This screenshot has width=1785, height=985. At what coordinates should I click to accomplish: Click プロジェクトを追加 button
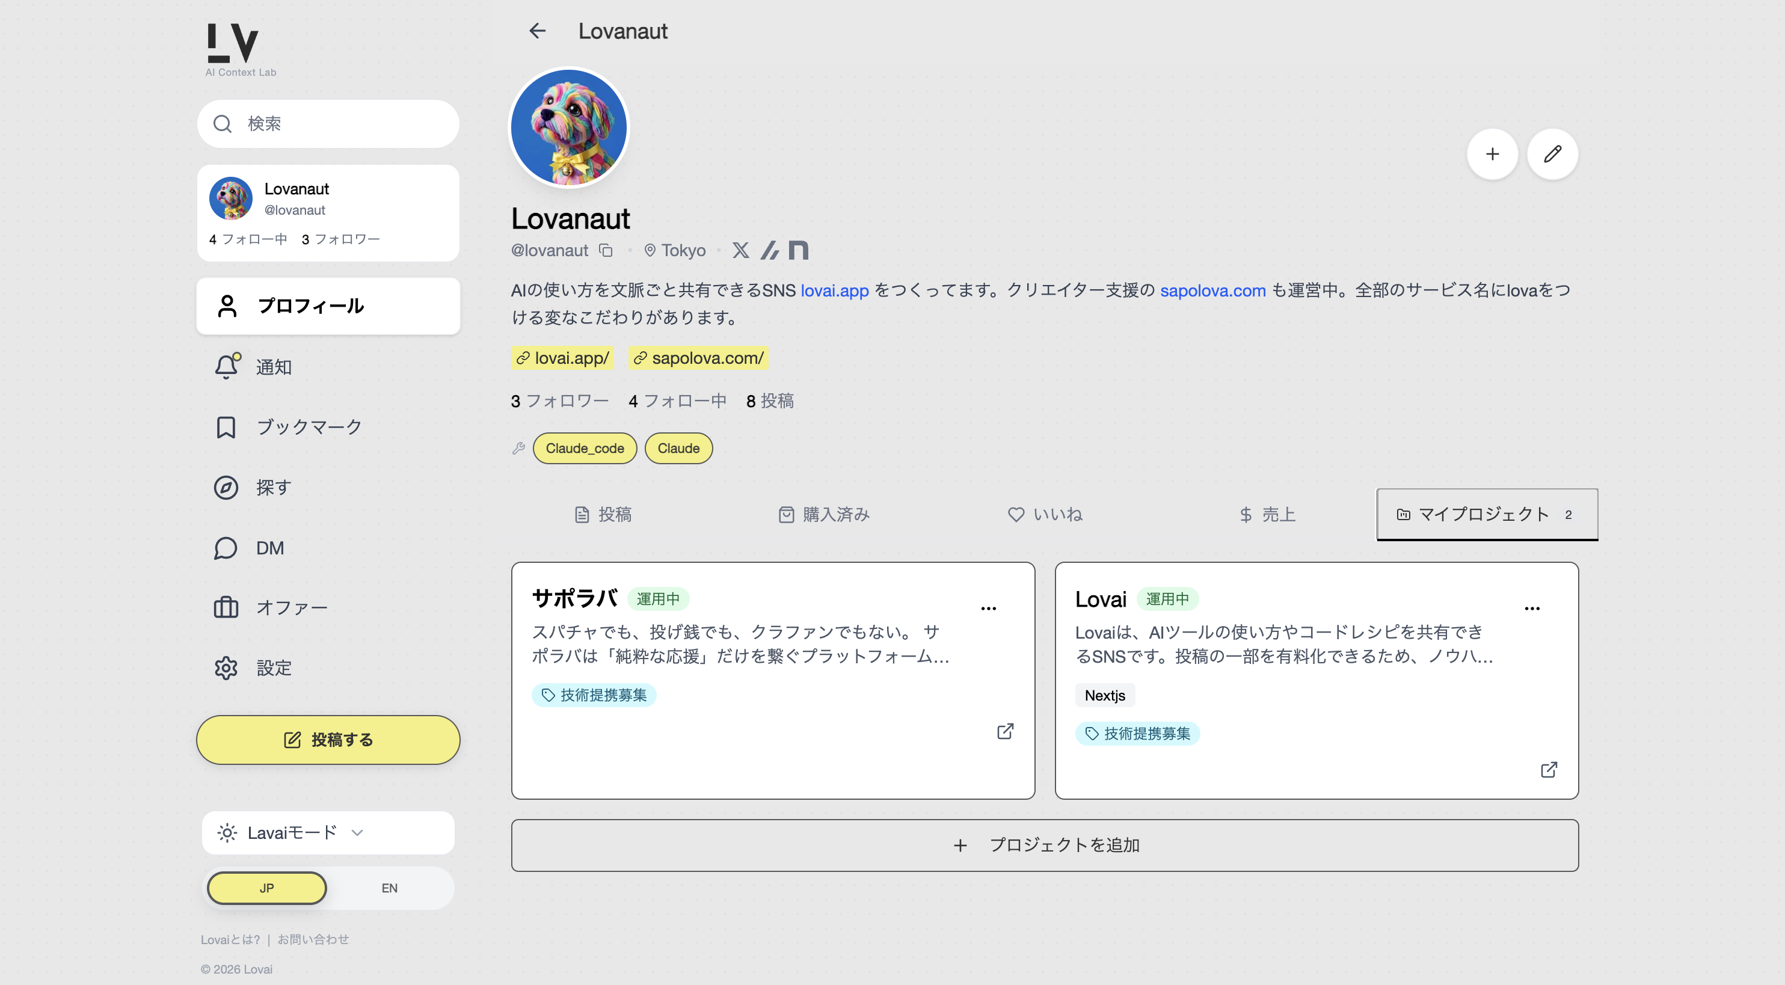[x=1045, y=845]
